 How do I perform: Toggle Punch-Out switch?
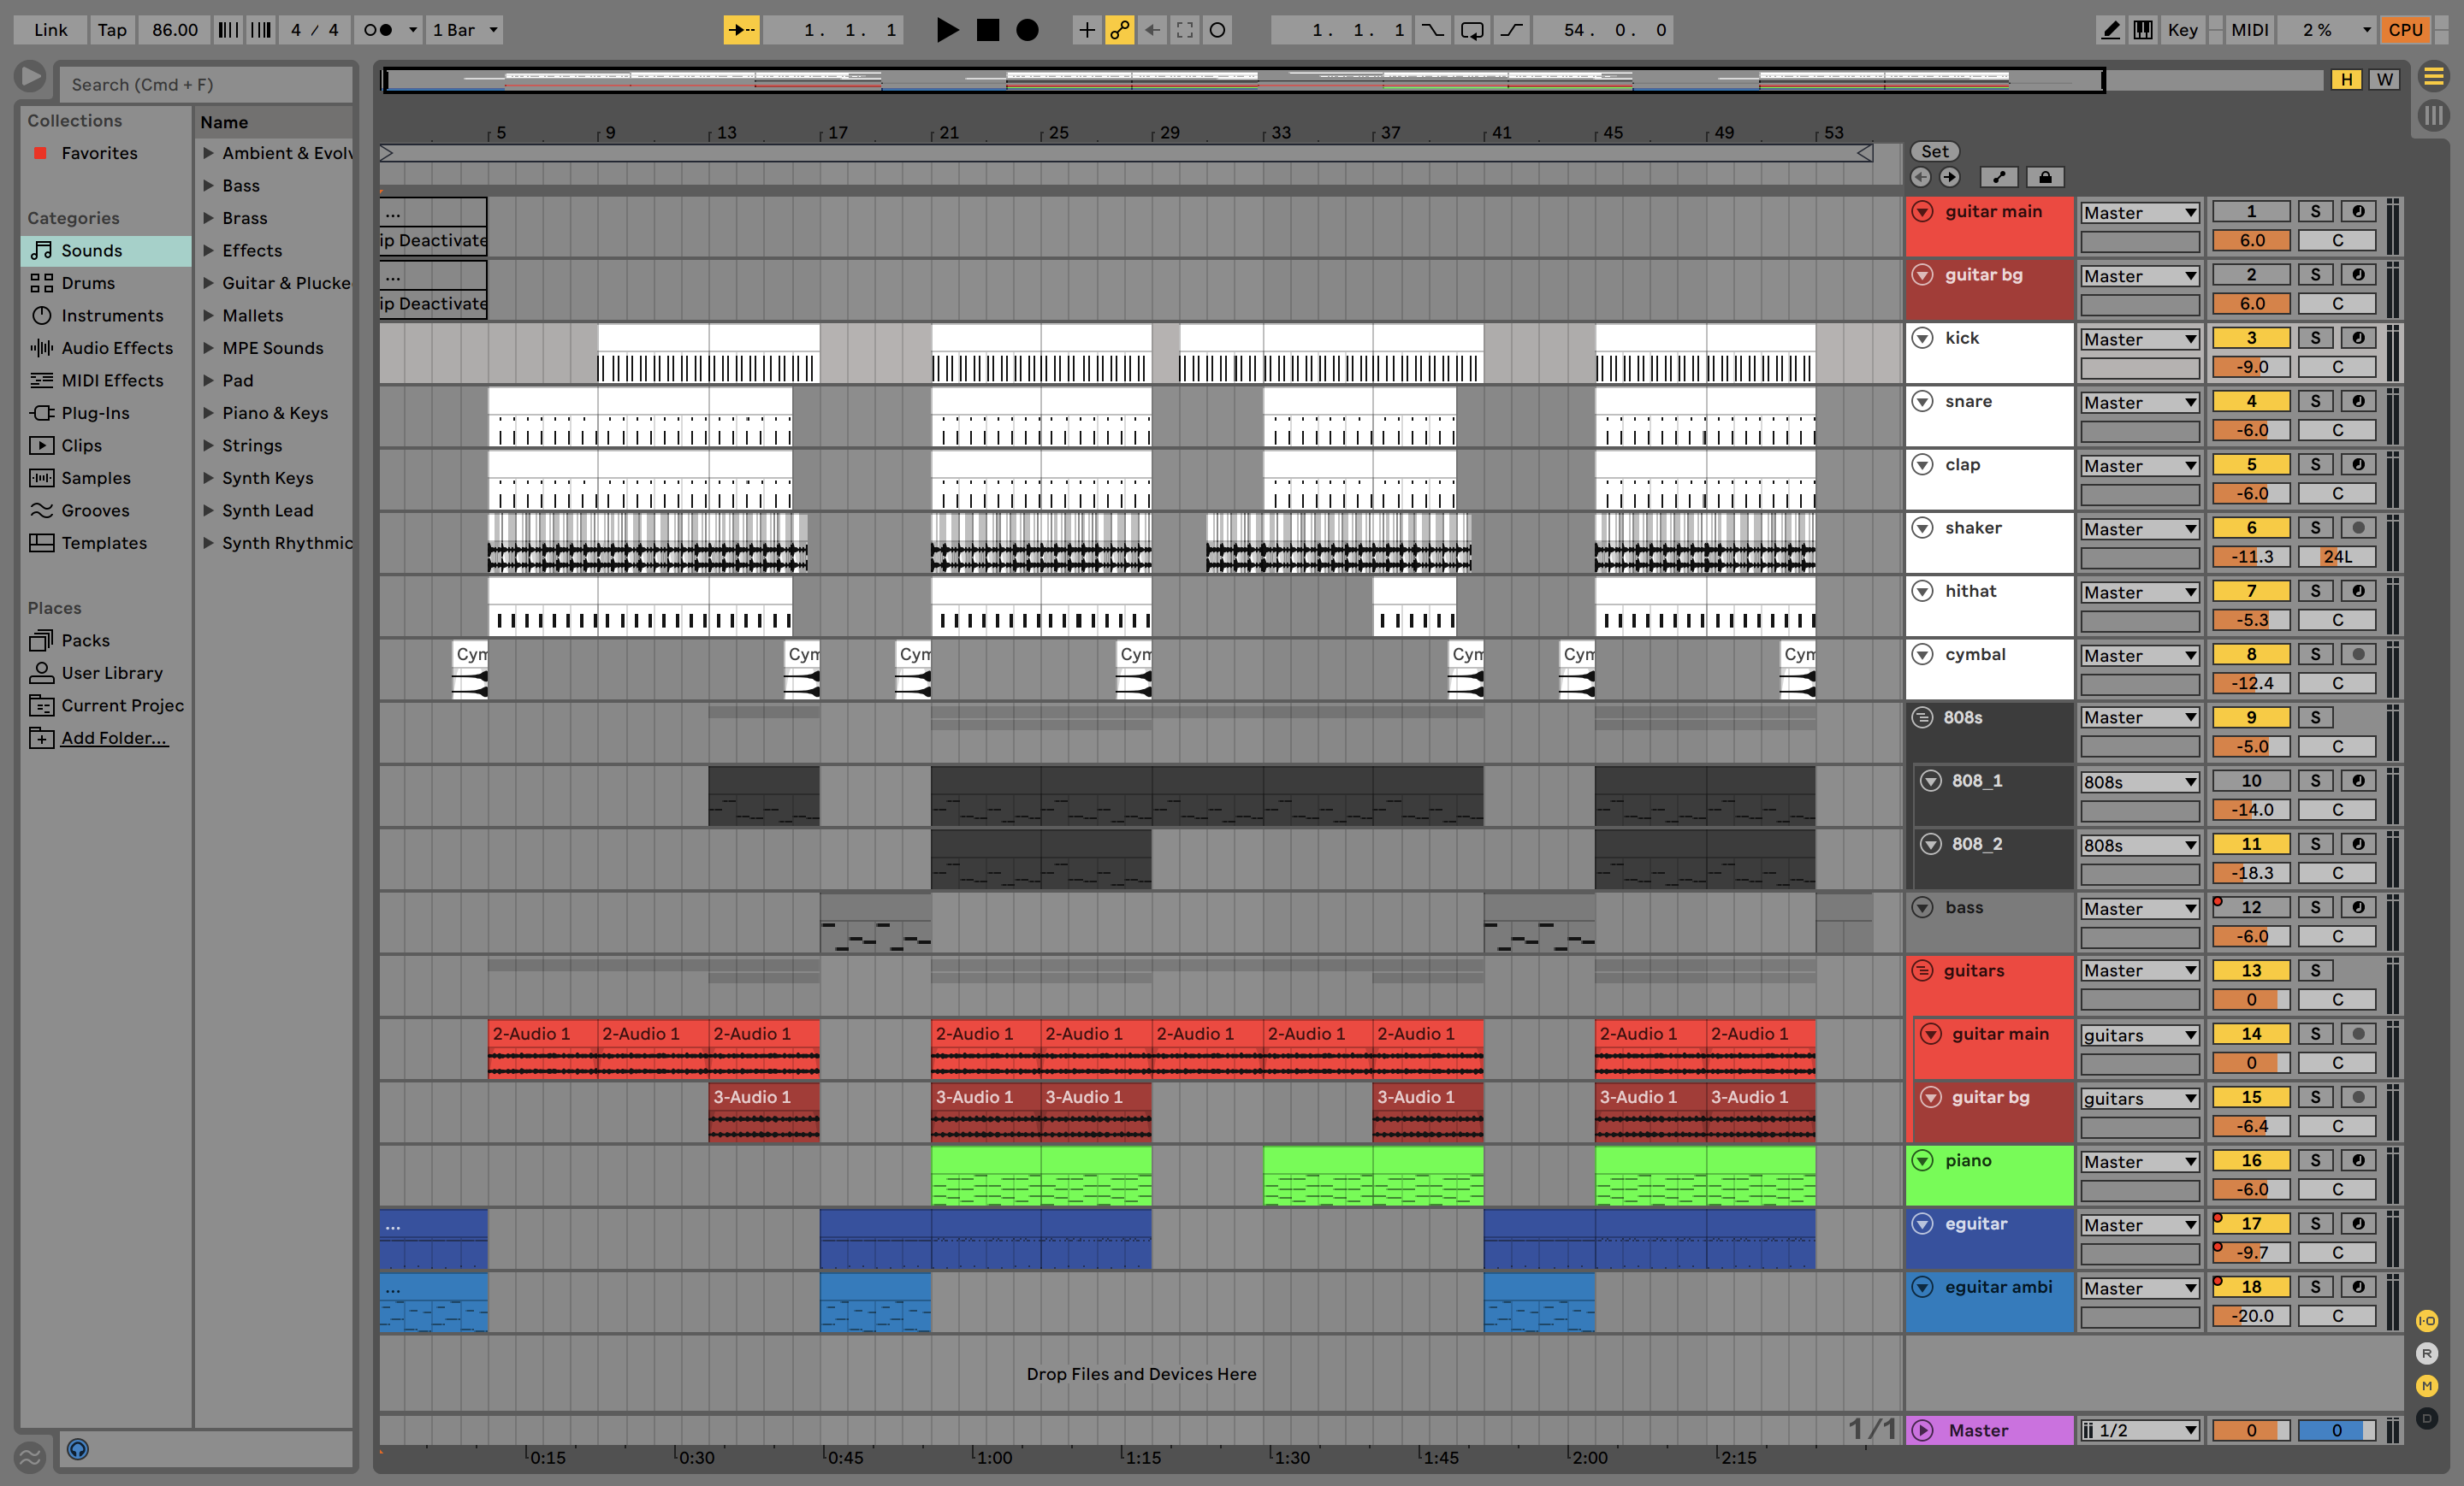coord(1511,30)
